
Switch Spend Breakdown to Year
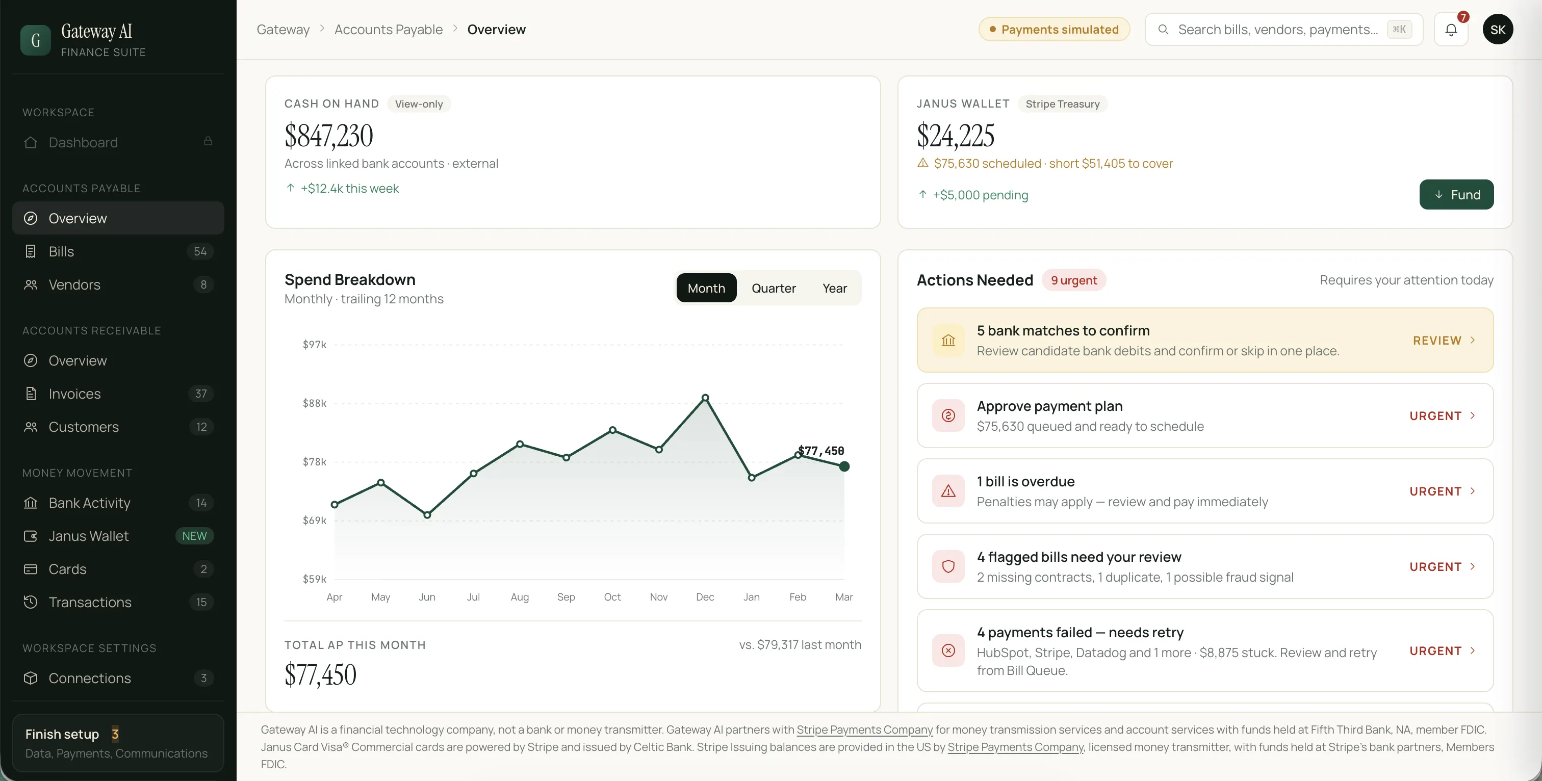[834, 288]
